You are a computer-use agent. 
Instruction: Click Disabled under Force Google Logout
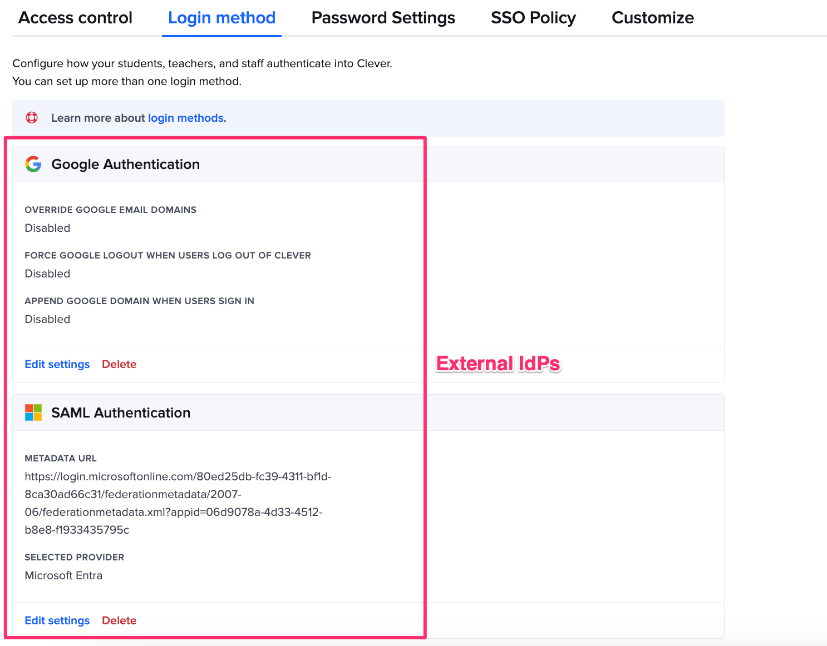point(47,274)
